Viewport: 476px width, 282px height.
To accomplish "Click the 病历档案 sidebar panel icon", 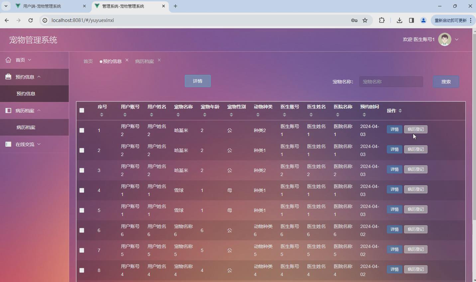I will pyautogui.click(x=8, y=110).
